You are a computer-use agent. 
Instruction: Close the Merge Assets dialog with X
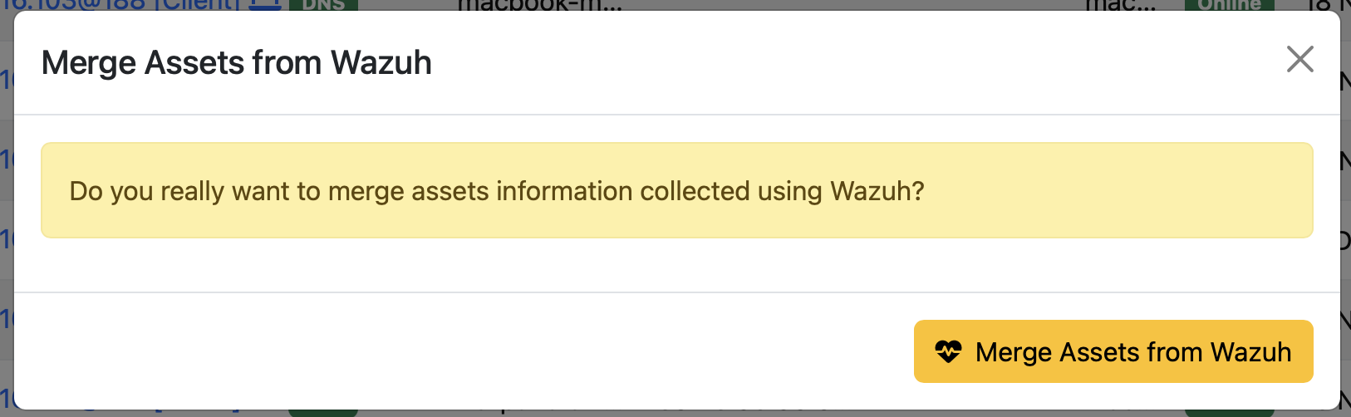[1299, 59]
